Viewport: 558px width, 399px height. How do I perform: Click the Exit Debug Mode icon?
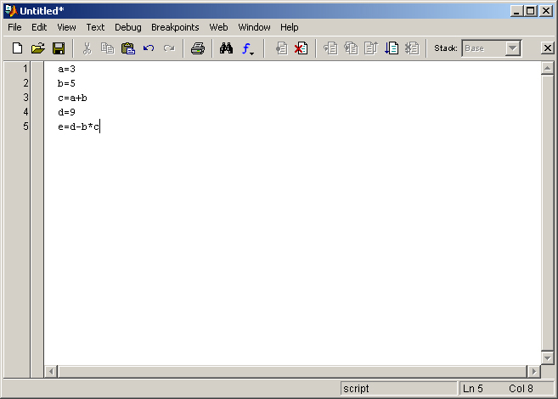click(412, 48)
